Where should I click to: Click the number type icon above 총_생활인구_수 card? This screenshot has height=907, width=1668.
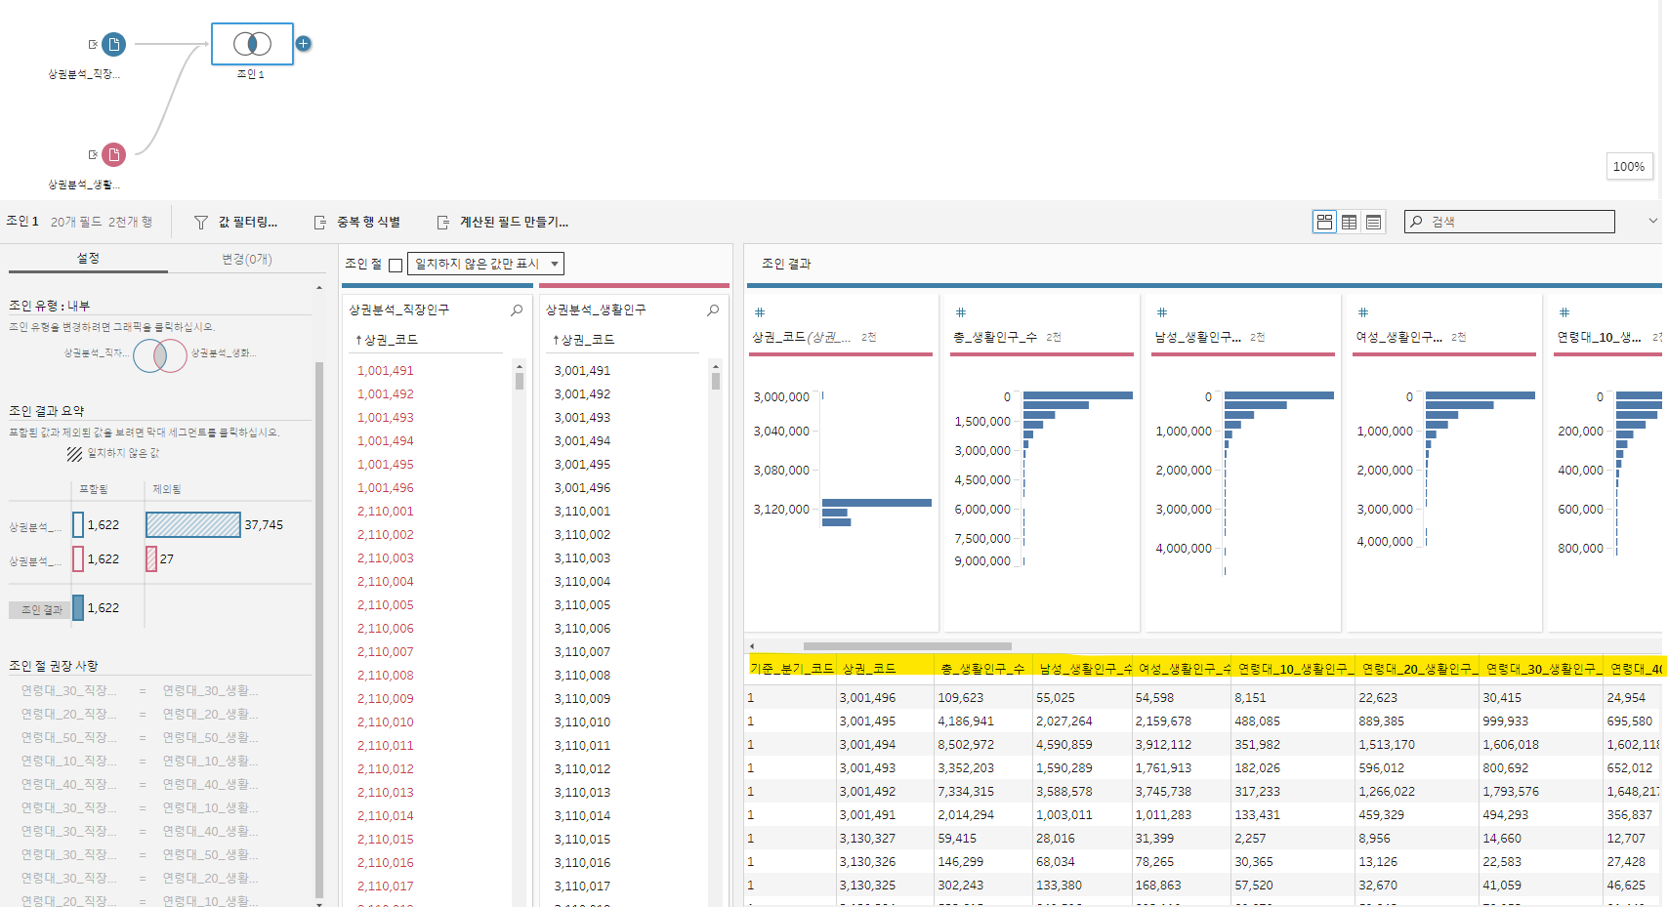(960, 312)
